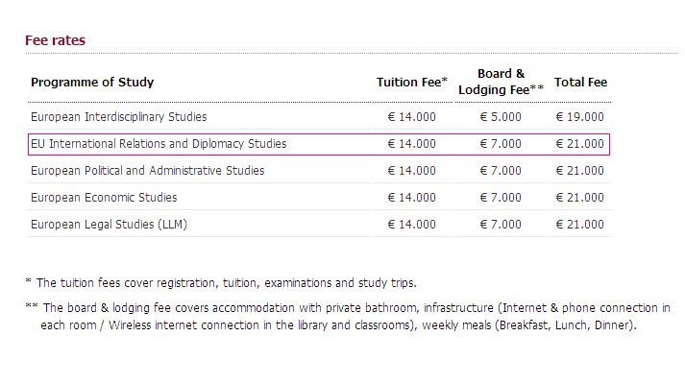Click the 'Board & Lodging Fee**' header
Screen dimensions: 685x384
[501, 82]
